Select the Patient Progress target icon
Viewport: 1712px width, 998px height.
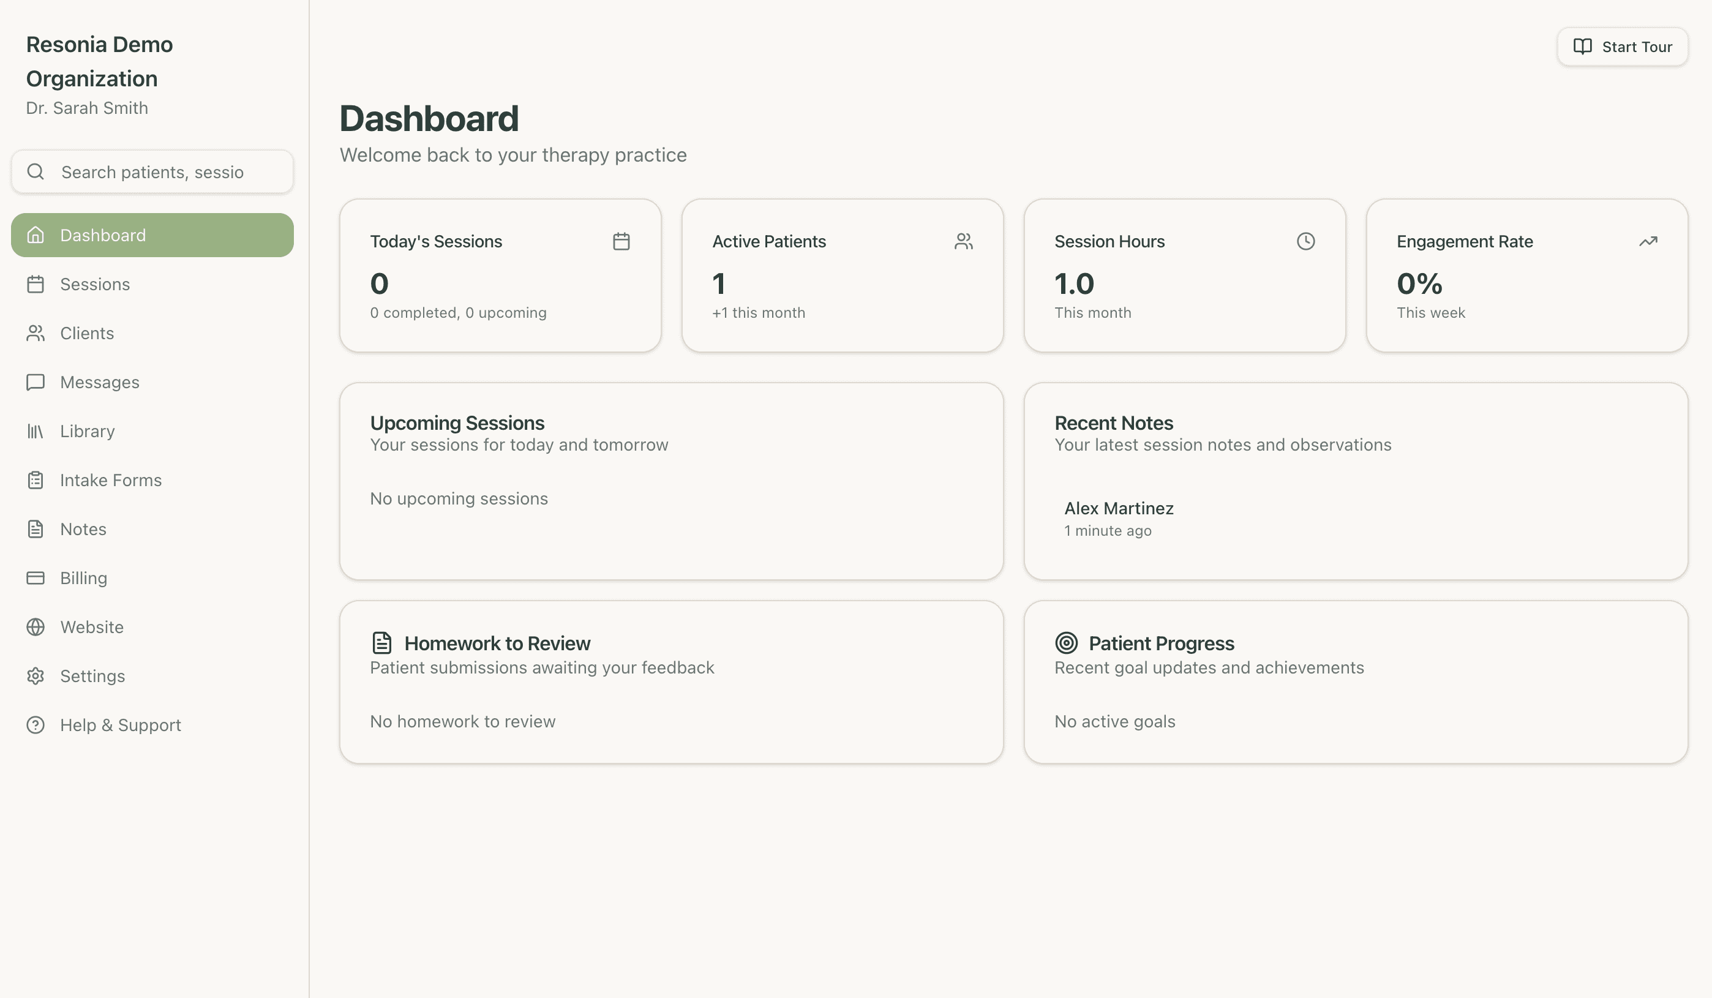coord(1066,643)
